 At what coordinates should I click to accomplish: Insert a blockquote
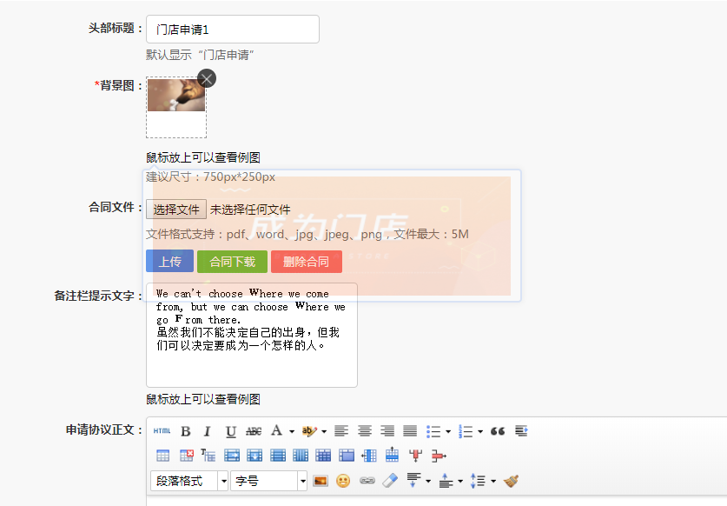tap(498, 431)
